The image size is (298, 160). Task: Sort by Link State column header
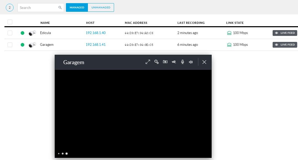pyautogui.click(x=235, y=23)
